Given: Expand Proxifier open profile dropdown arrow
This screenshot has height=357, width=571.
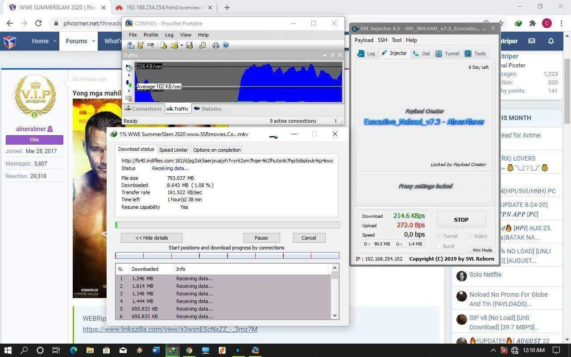Looking at the screenshot, I should pos(182,45).
